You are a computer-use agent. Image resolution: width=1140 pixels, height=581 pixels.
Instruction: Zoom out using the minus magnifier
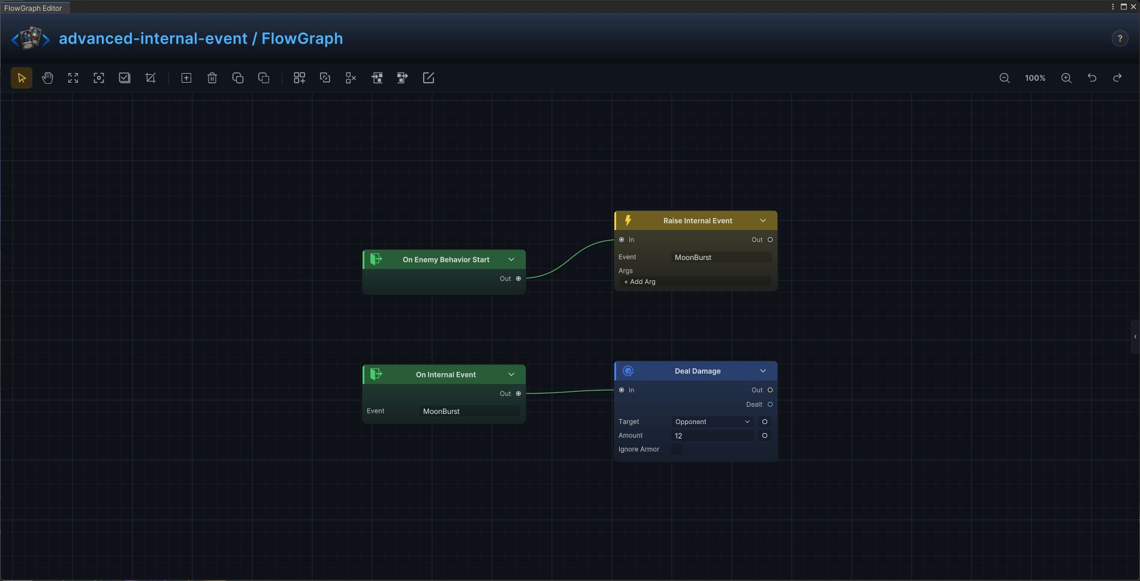click(1005, 78)
